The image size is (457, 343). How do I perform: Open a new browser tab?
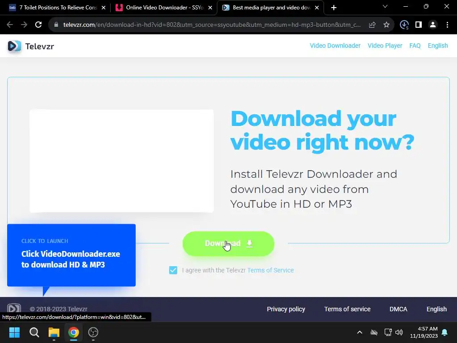tap(334, 8)
